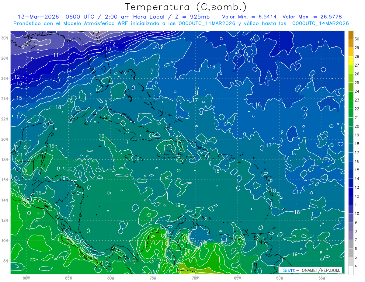Click the latitude axis label '20N'
The image size is (365, 282).
(x=5, y=139)
